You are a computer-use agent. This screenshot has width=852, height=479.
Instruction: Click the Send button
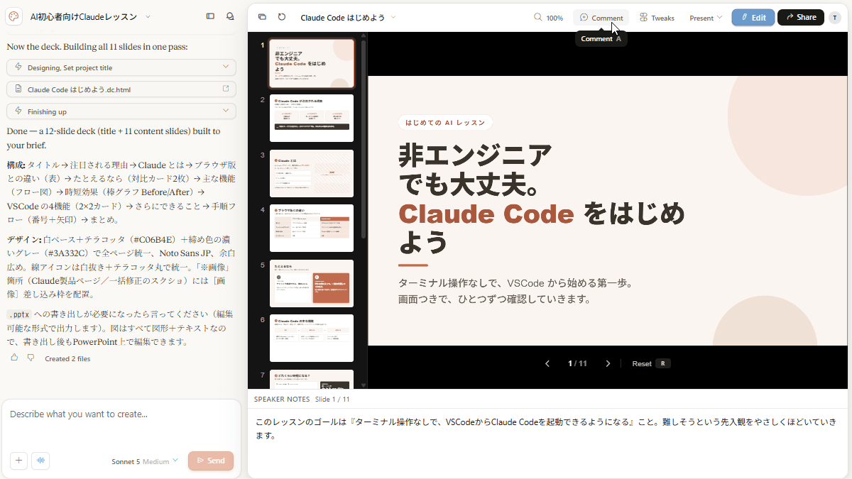(211, 461)
